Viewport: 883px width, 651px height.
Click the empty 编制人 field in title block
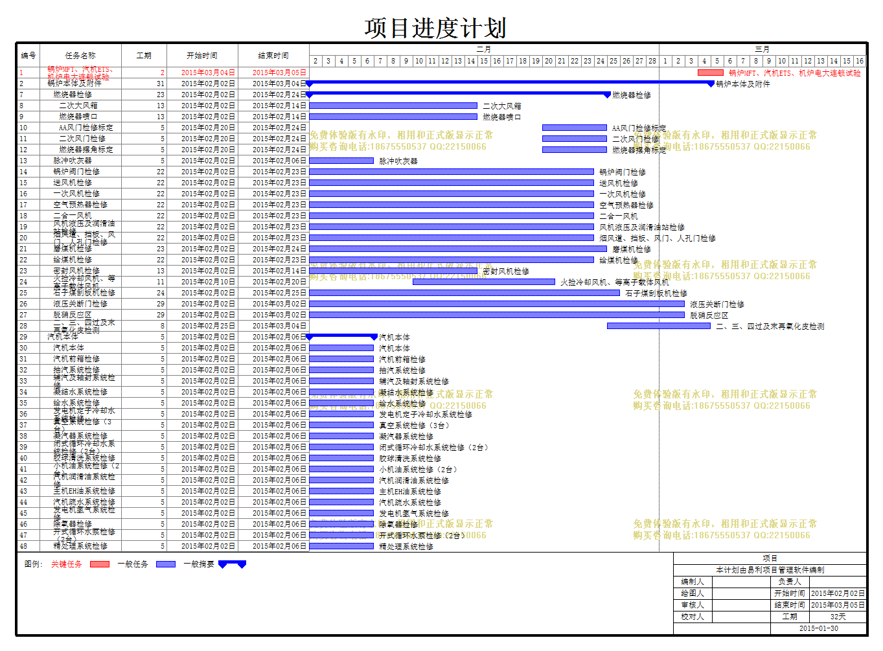(x=742, y=582)
